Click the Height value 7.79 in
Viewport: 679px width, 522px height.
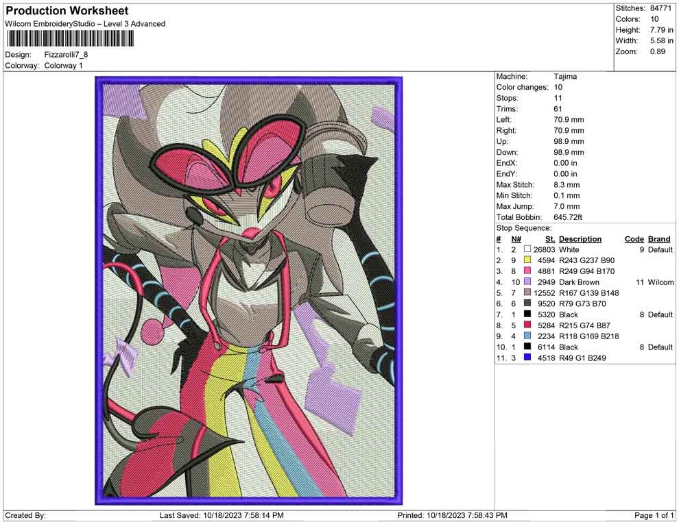pos(661,30)
